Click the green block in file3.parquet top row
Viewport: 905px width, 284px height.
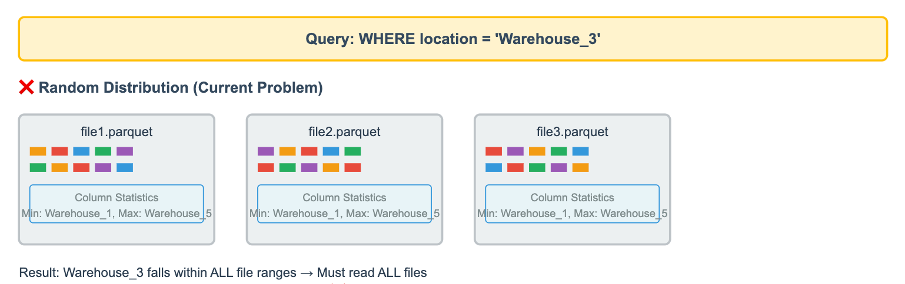pos(559,151)
